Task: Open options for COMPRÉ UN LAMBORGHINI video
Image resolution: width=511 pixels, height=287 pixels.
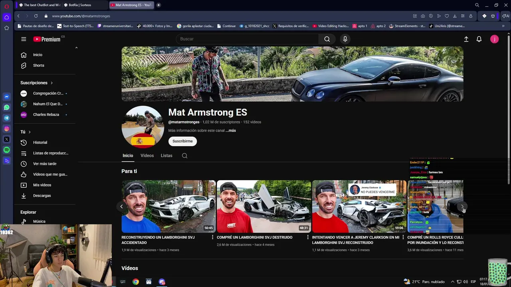Action: [x=307, y=237]
